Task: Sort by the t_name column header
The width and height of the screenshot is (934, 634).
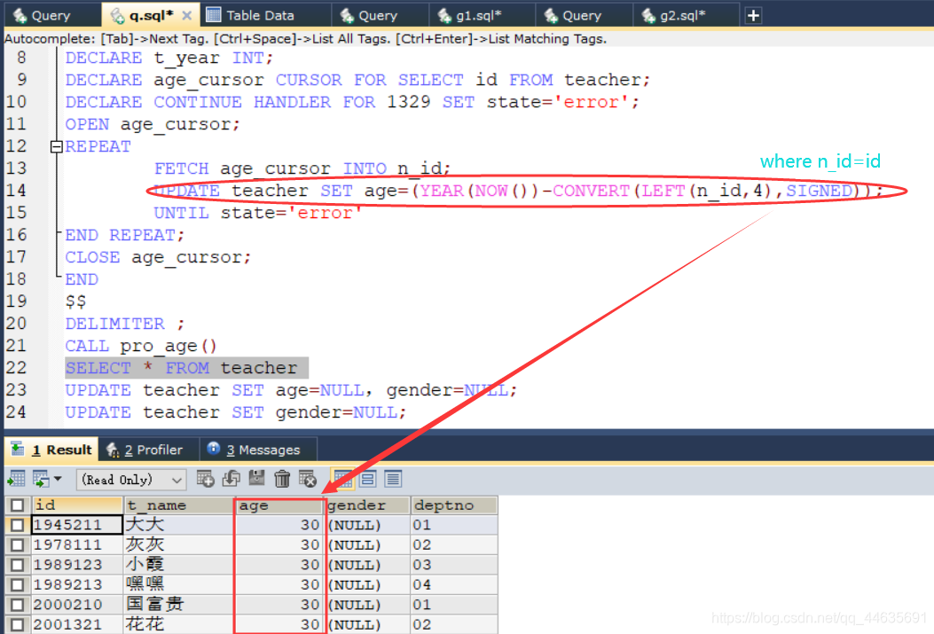Action: point(179,505)
